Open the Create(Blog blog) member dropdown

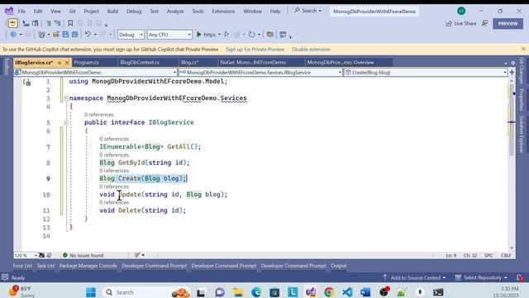pyautogui.click(x=426, y=72)
